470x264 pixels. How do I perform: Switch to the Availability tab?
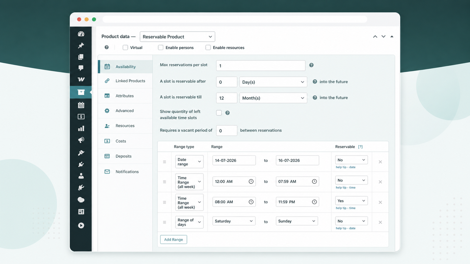[x=125, y=67]
